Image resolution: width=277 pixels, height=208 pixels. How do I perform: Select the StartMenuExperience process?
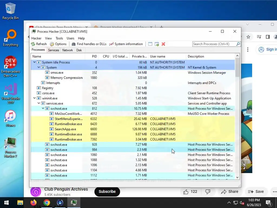(133, 119)
